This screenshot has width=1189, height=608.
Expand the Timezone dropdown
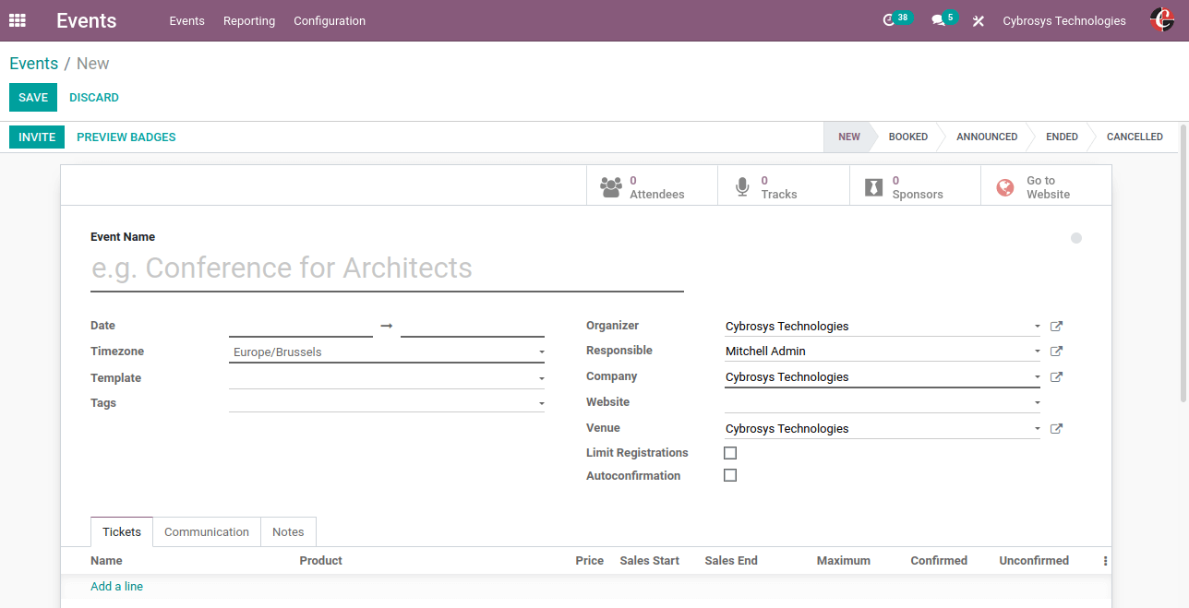coord(541,352)
